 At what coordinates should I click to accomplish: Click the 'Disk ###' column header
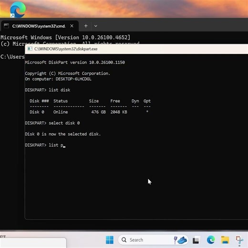pyautogui.click(x=39, y=101)
